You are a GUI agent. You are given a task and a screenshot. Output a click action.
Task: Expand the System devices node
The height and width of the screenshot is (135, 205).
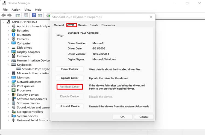(9, 116)
